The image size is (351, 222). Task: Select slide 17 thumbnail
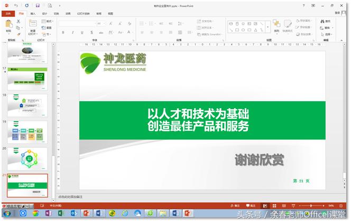point(27,78)
